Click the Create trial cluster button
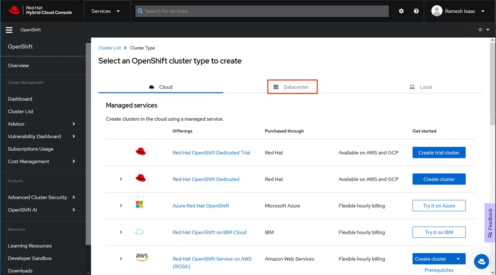This screenshot has height=275, width=496. pyautogui.click(x=439, y=153)
